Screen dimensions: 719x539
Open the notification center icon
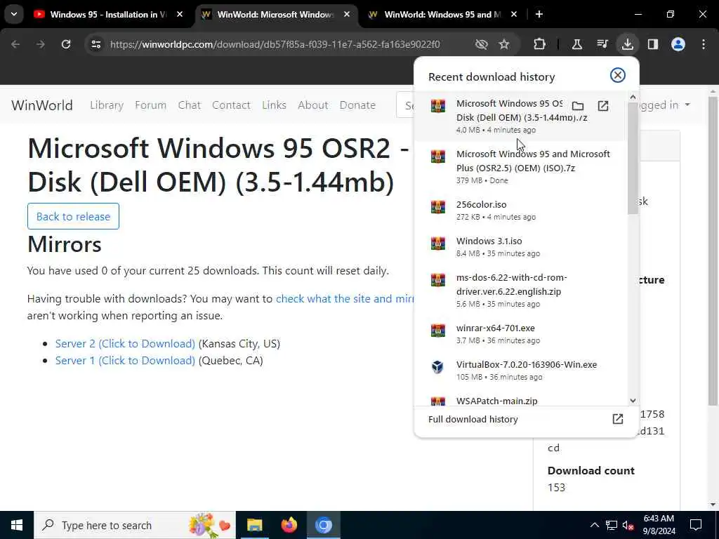click(x=696, y=525)
